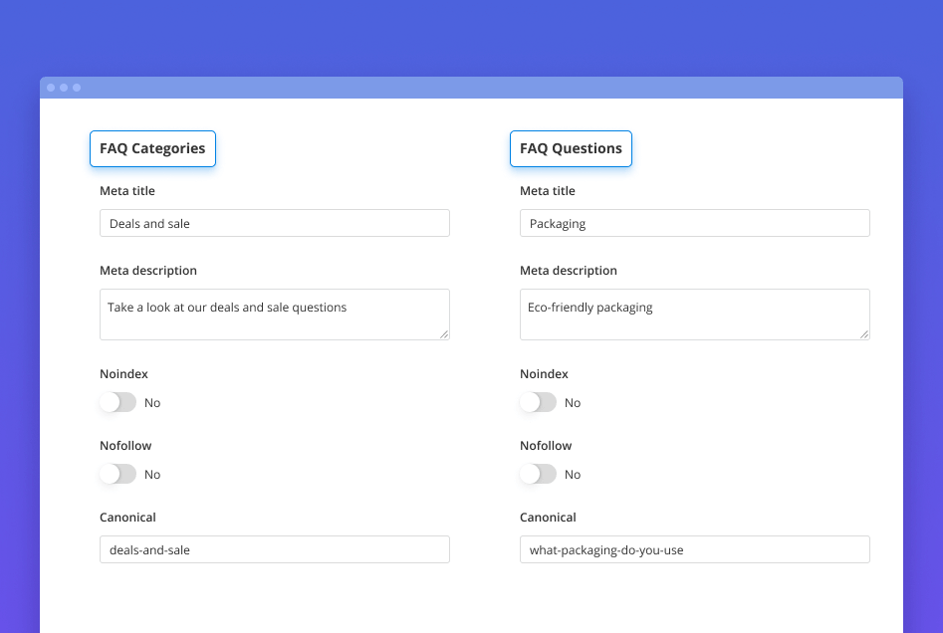
Task: Toggle Nofollow switch under FAQ Categories
Action: pos(118,474)
